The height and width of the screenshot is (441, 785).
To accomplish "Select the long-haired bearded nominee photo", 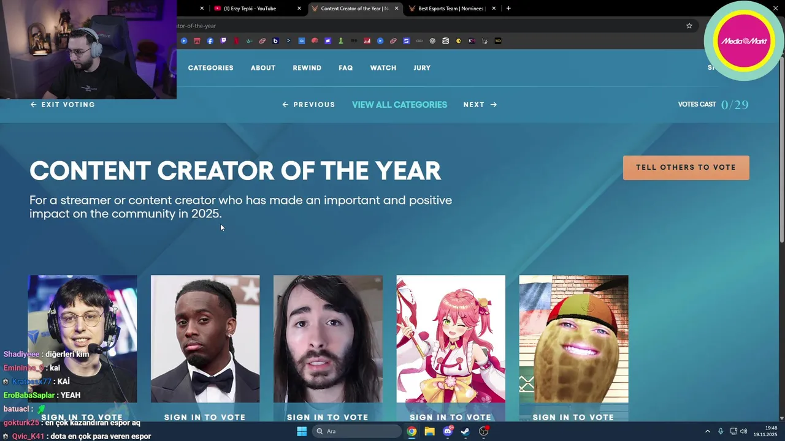I will coord(327,339).
